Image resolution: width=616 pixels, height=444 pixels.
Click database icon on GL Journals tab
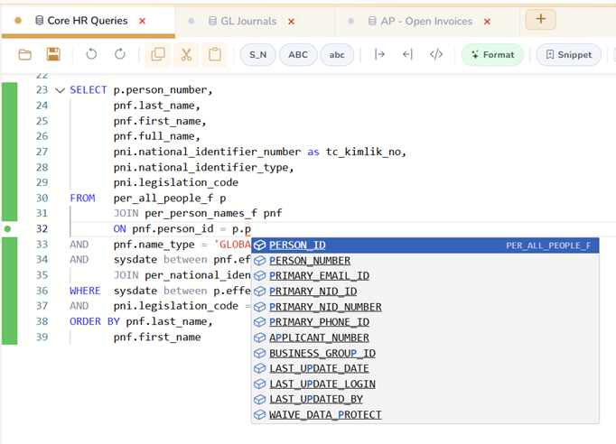(x=212, y=21)
